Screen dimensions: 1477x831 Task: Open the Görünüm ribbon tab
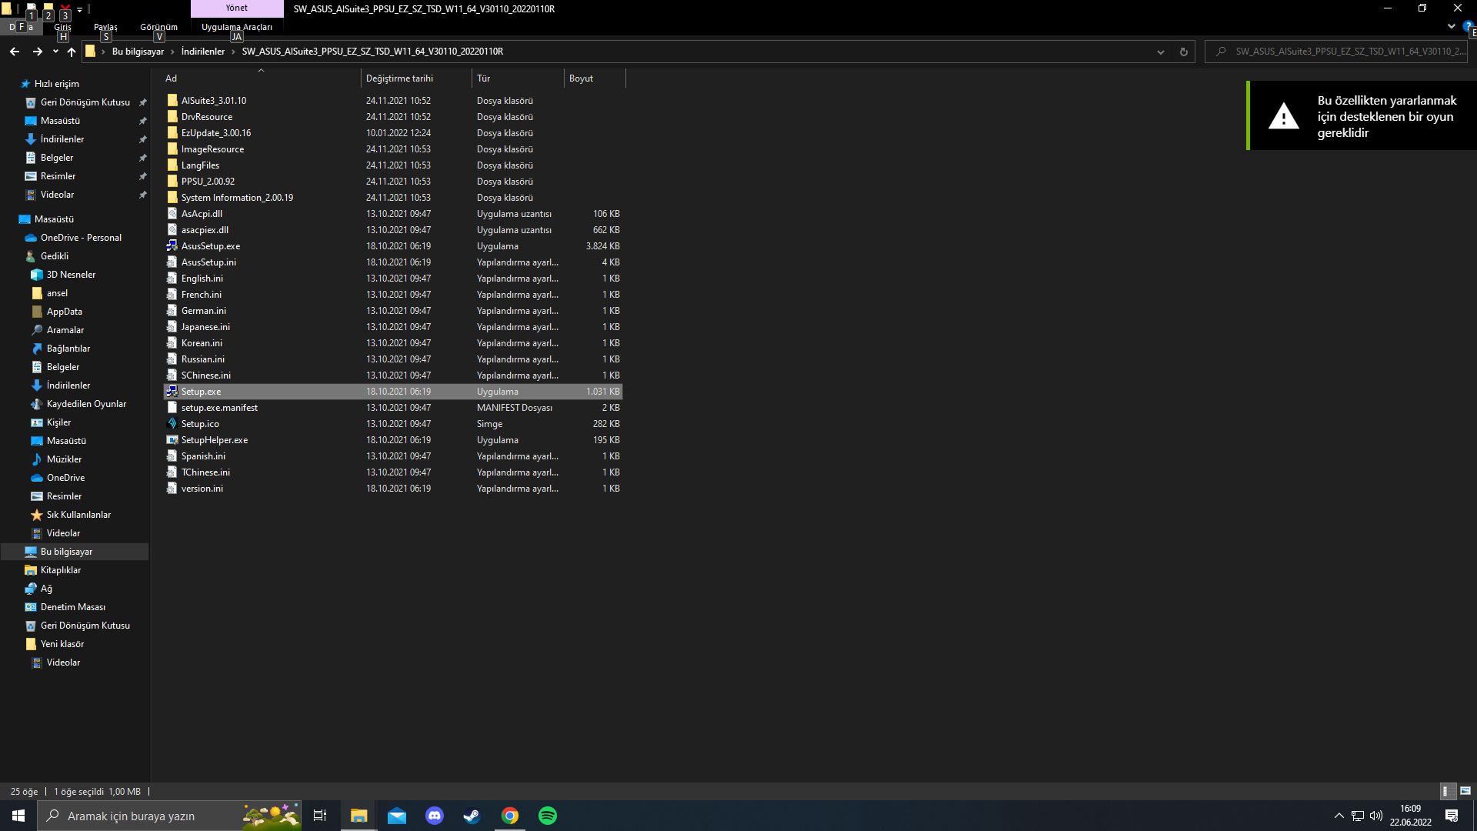point(158,27)
